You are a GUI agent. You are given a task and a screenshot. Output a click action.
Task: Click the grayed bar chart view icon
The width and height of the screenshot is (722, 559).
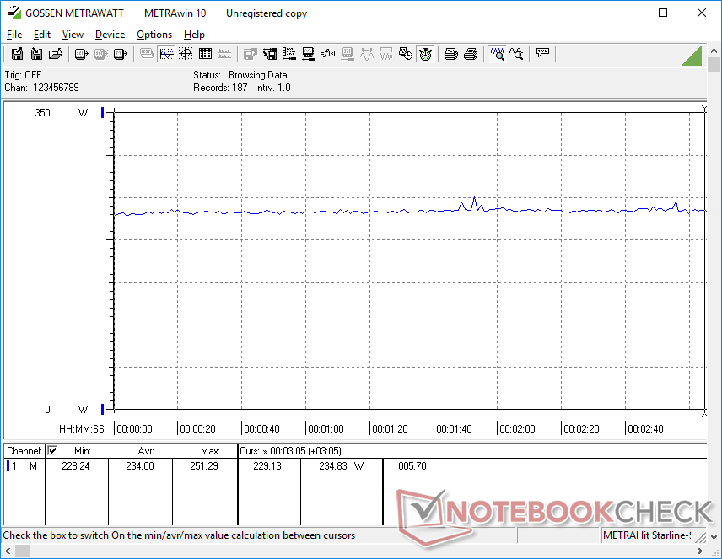tap(224, 54)
